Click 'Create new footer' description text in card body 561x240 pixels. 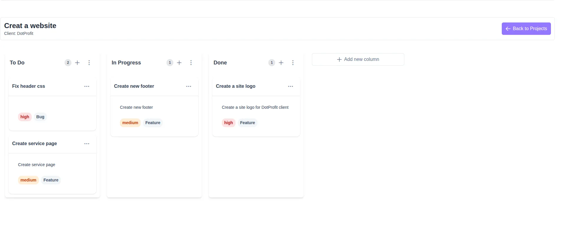136,107
